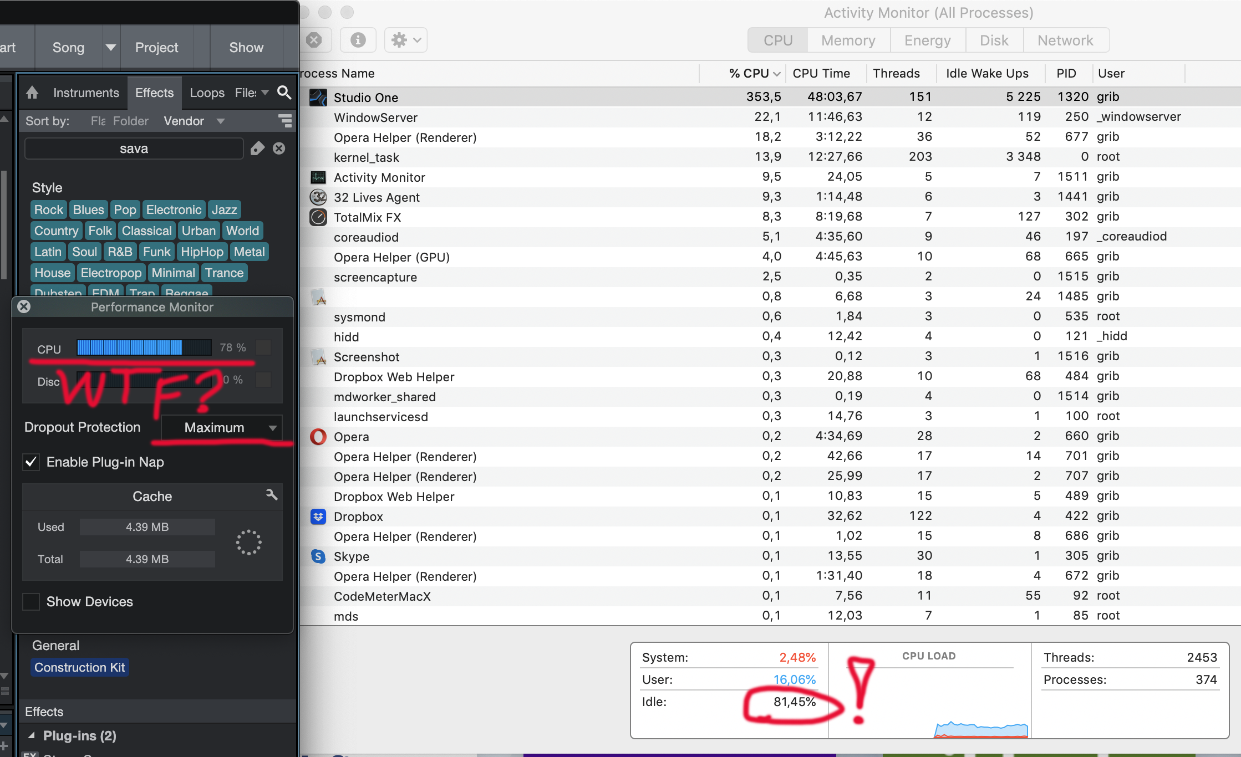This screenshot has width=1241, height=757.
Task: Click the tag eraser icon beside search field
Action: [257, 149]
